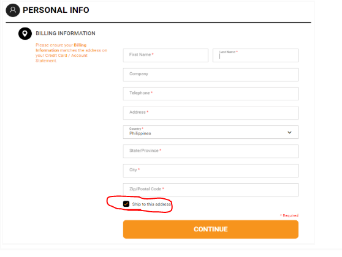
Task: Select the State/Province field
Action: coord(211,151)
